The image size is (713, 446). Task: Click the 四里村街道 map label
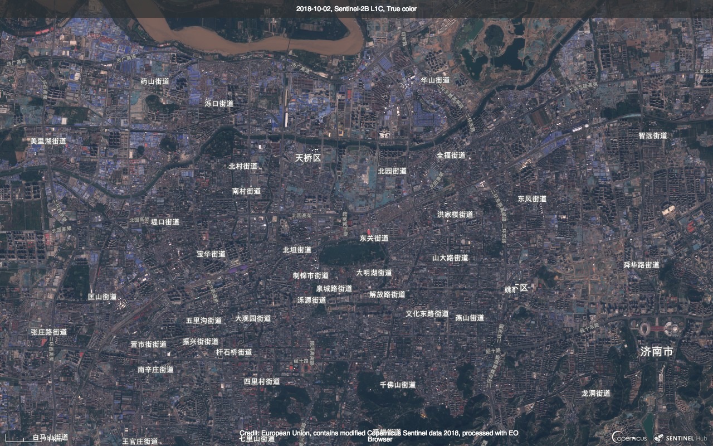[x=262, y=382]
